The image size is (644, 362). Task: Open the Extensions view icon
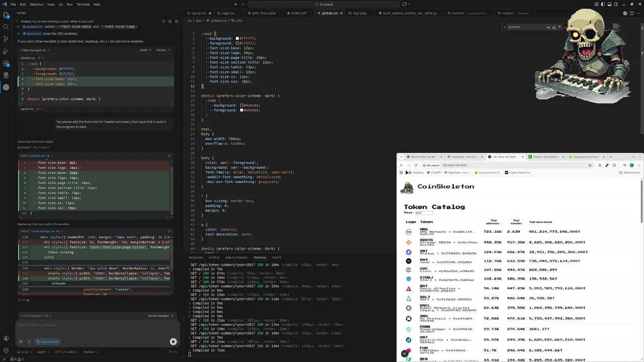pos(6,63)
